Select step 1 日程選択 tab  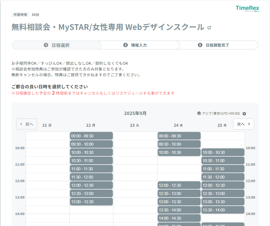[x=57, y=45]
